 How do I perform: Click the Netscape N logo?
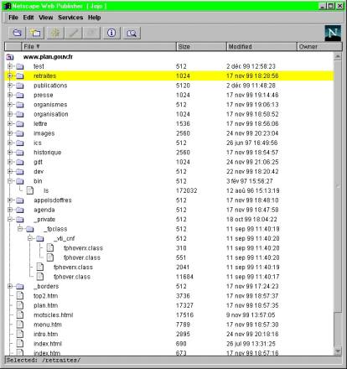point(333,33)
